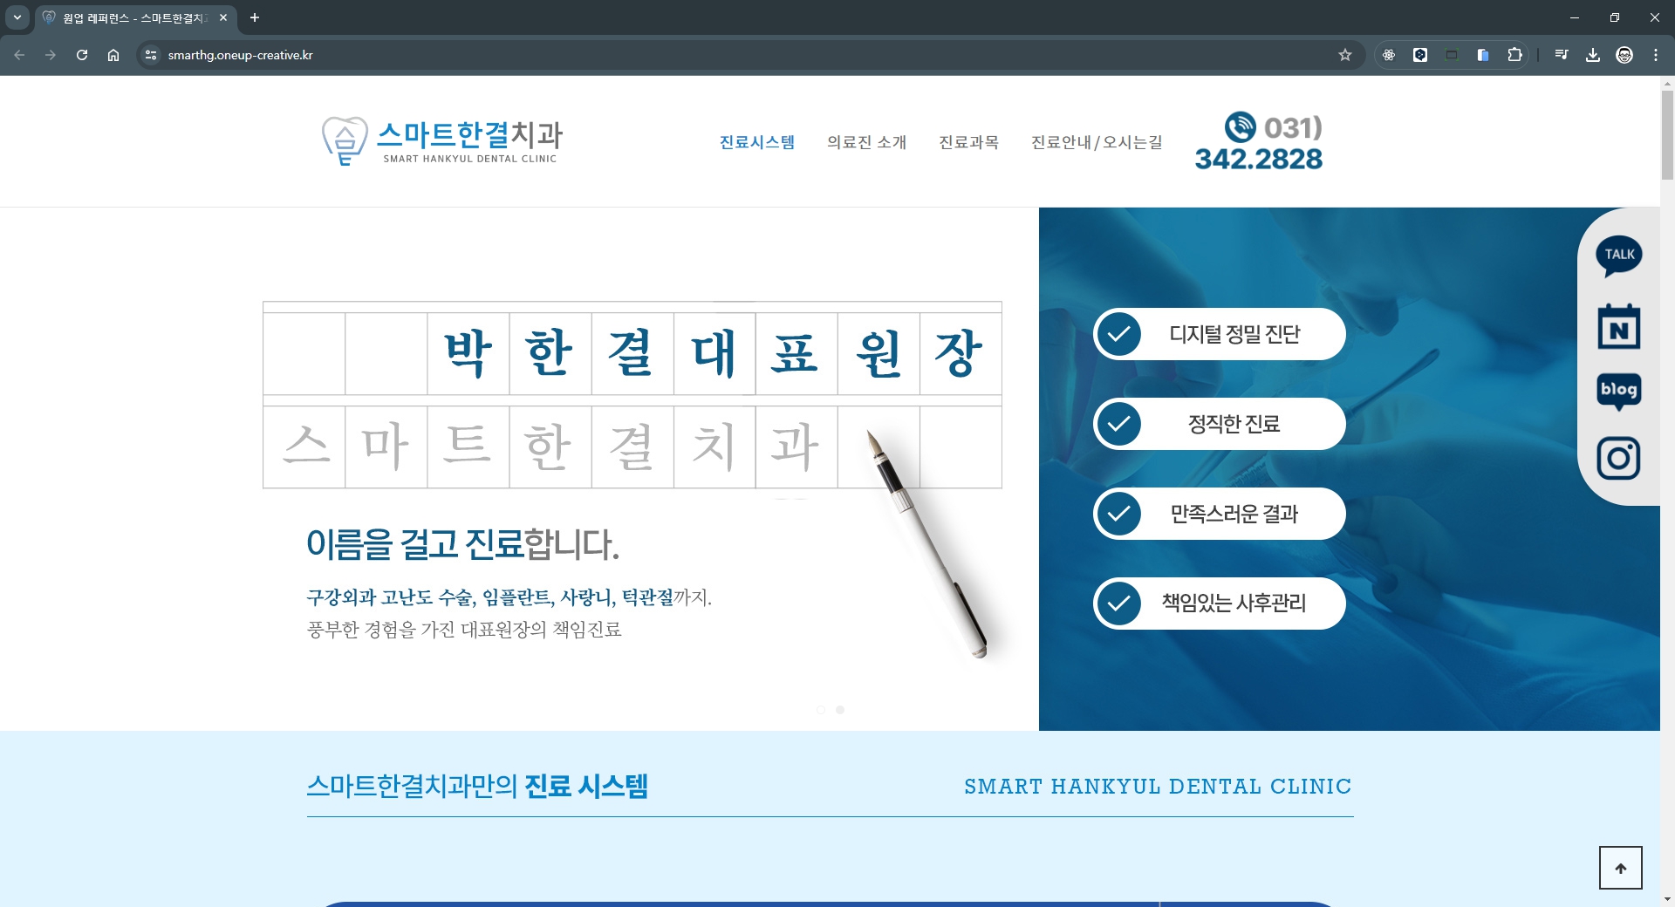This screenshot has width=1675, height=907.
Task: Expand the tab search dropdown arrow
Action: pyautogui.click(x=17, y=17)
